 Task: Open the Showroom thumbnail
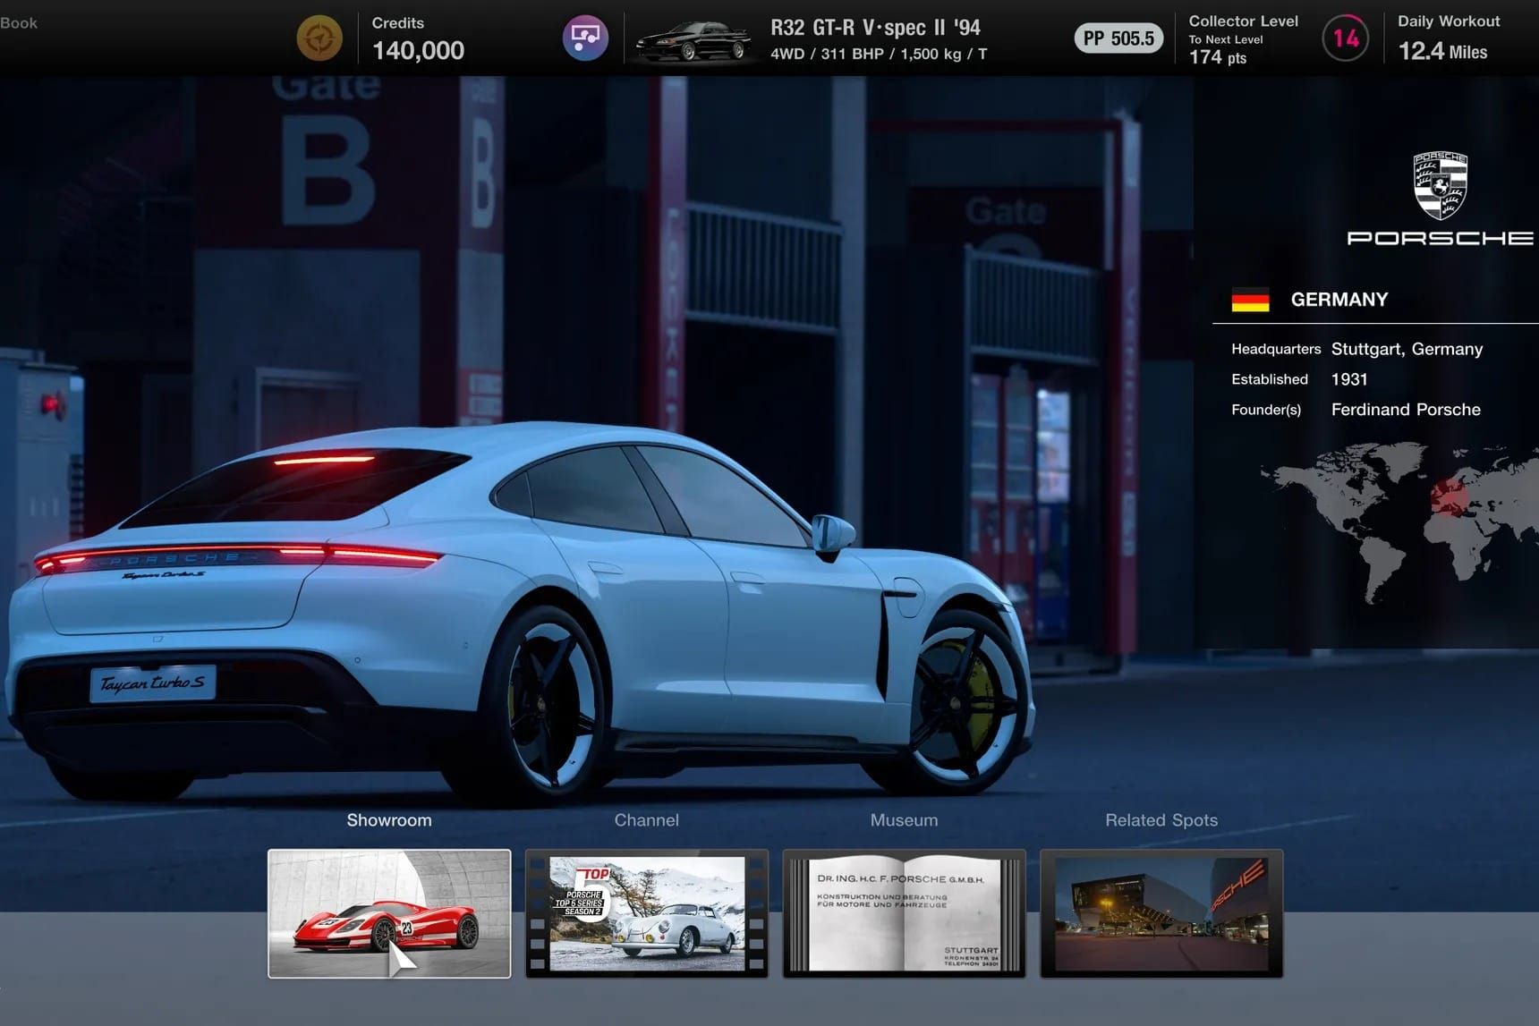[x=388, y=912]
